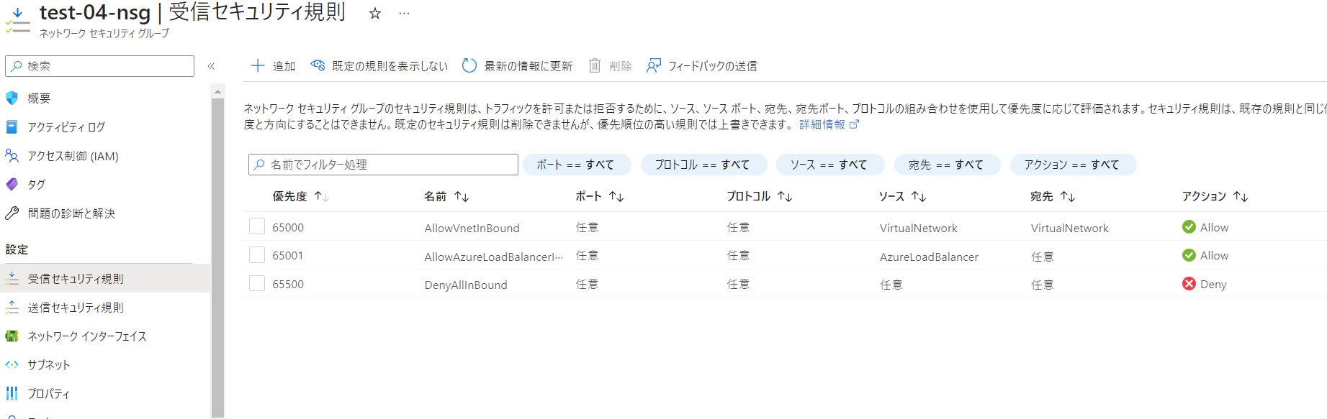Click the タグ purple tag icon
This screenshot has width=1327, height=419.
(12, 184)
